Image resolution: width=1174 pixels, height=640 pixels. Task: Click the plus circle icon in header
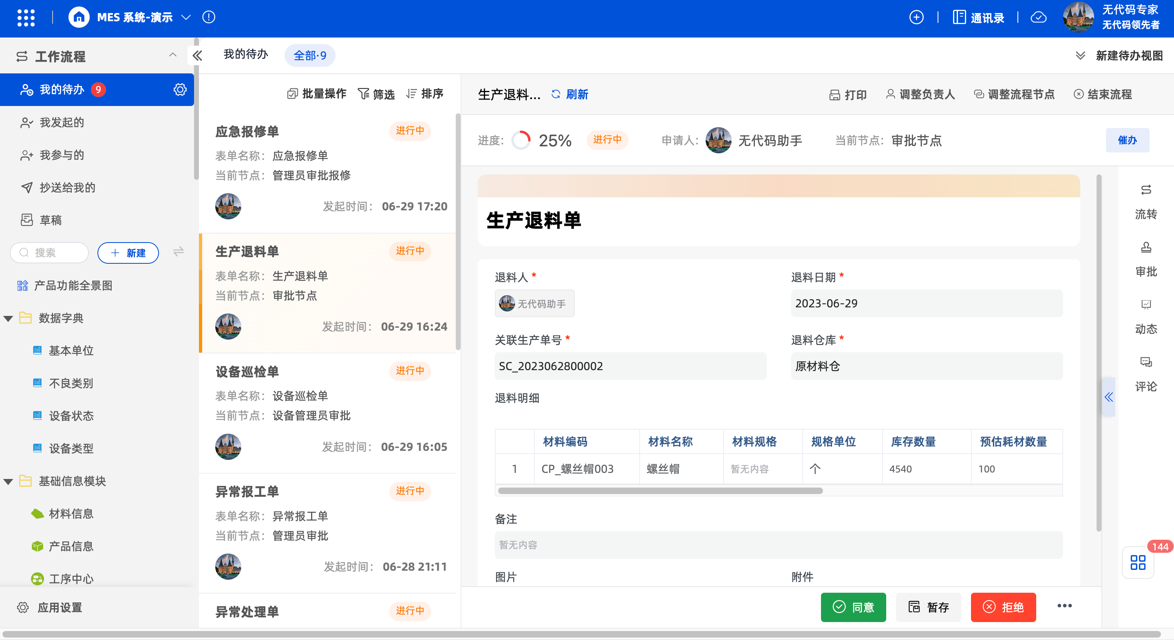click(x=916, y=17)
